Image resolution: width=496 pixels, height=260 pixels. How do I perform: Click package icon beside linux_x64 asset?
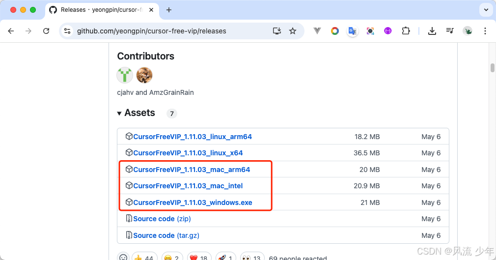point(129,153)
